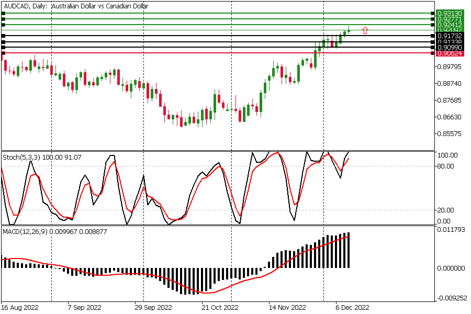Click the 0.89795 price axis value
The height and width of the screenshot is (314, 471).
click(450, 66)
